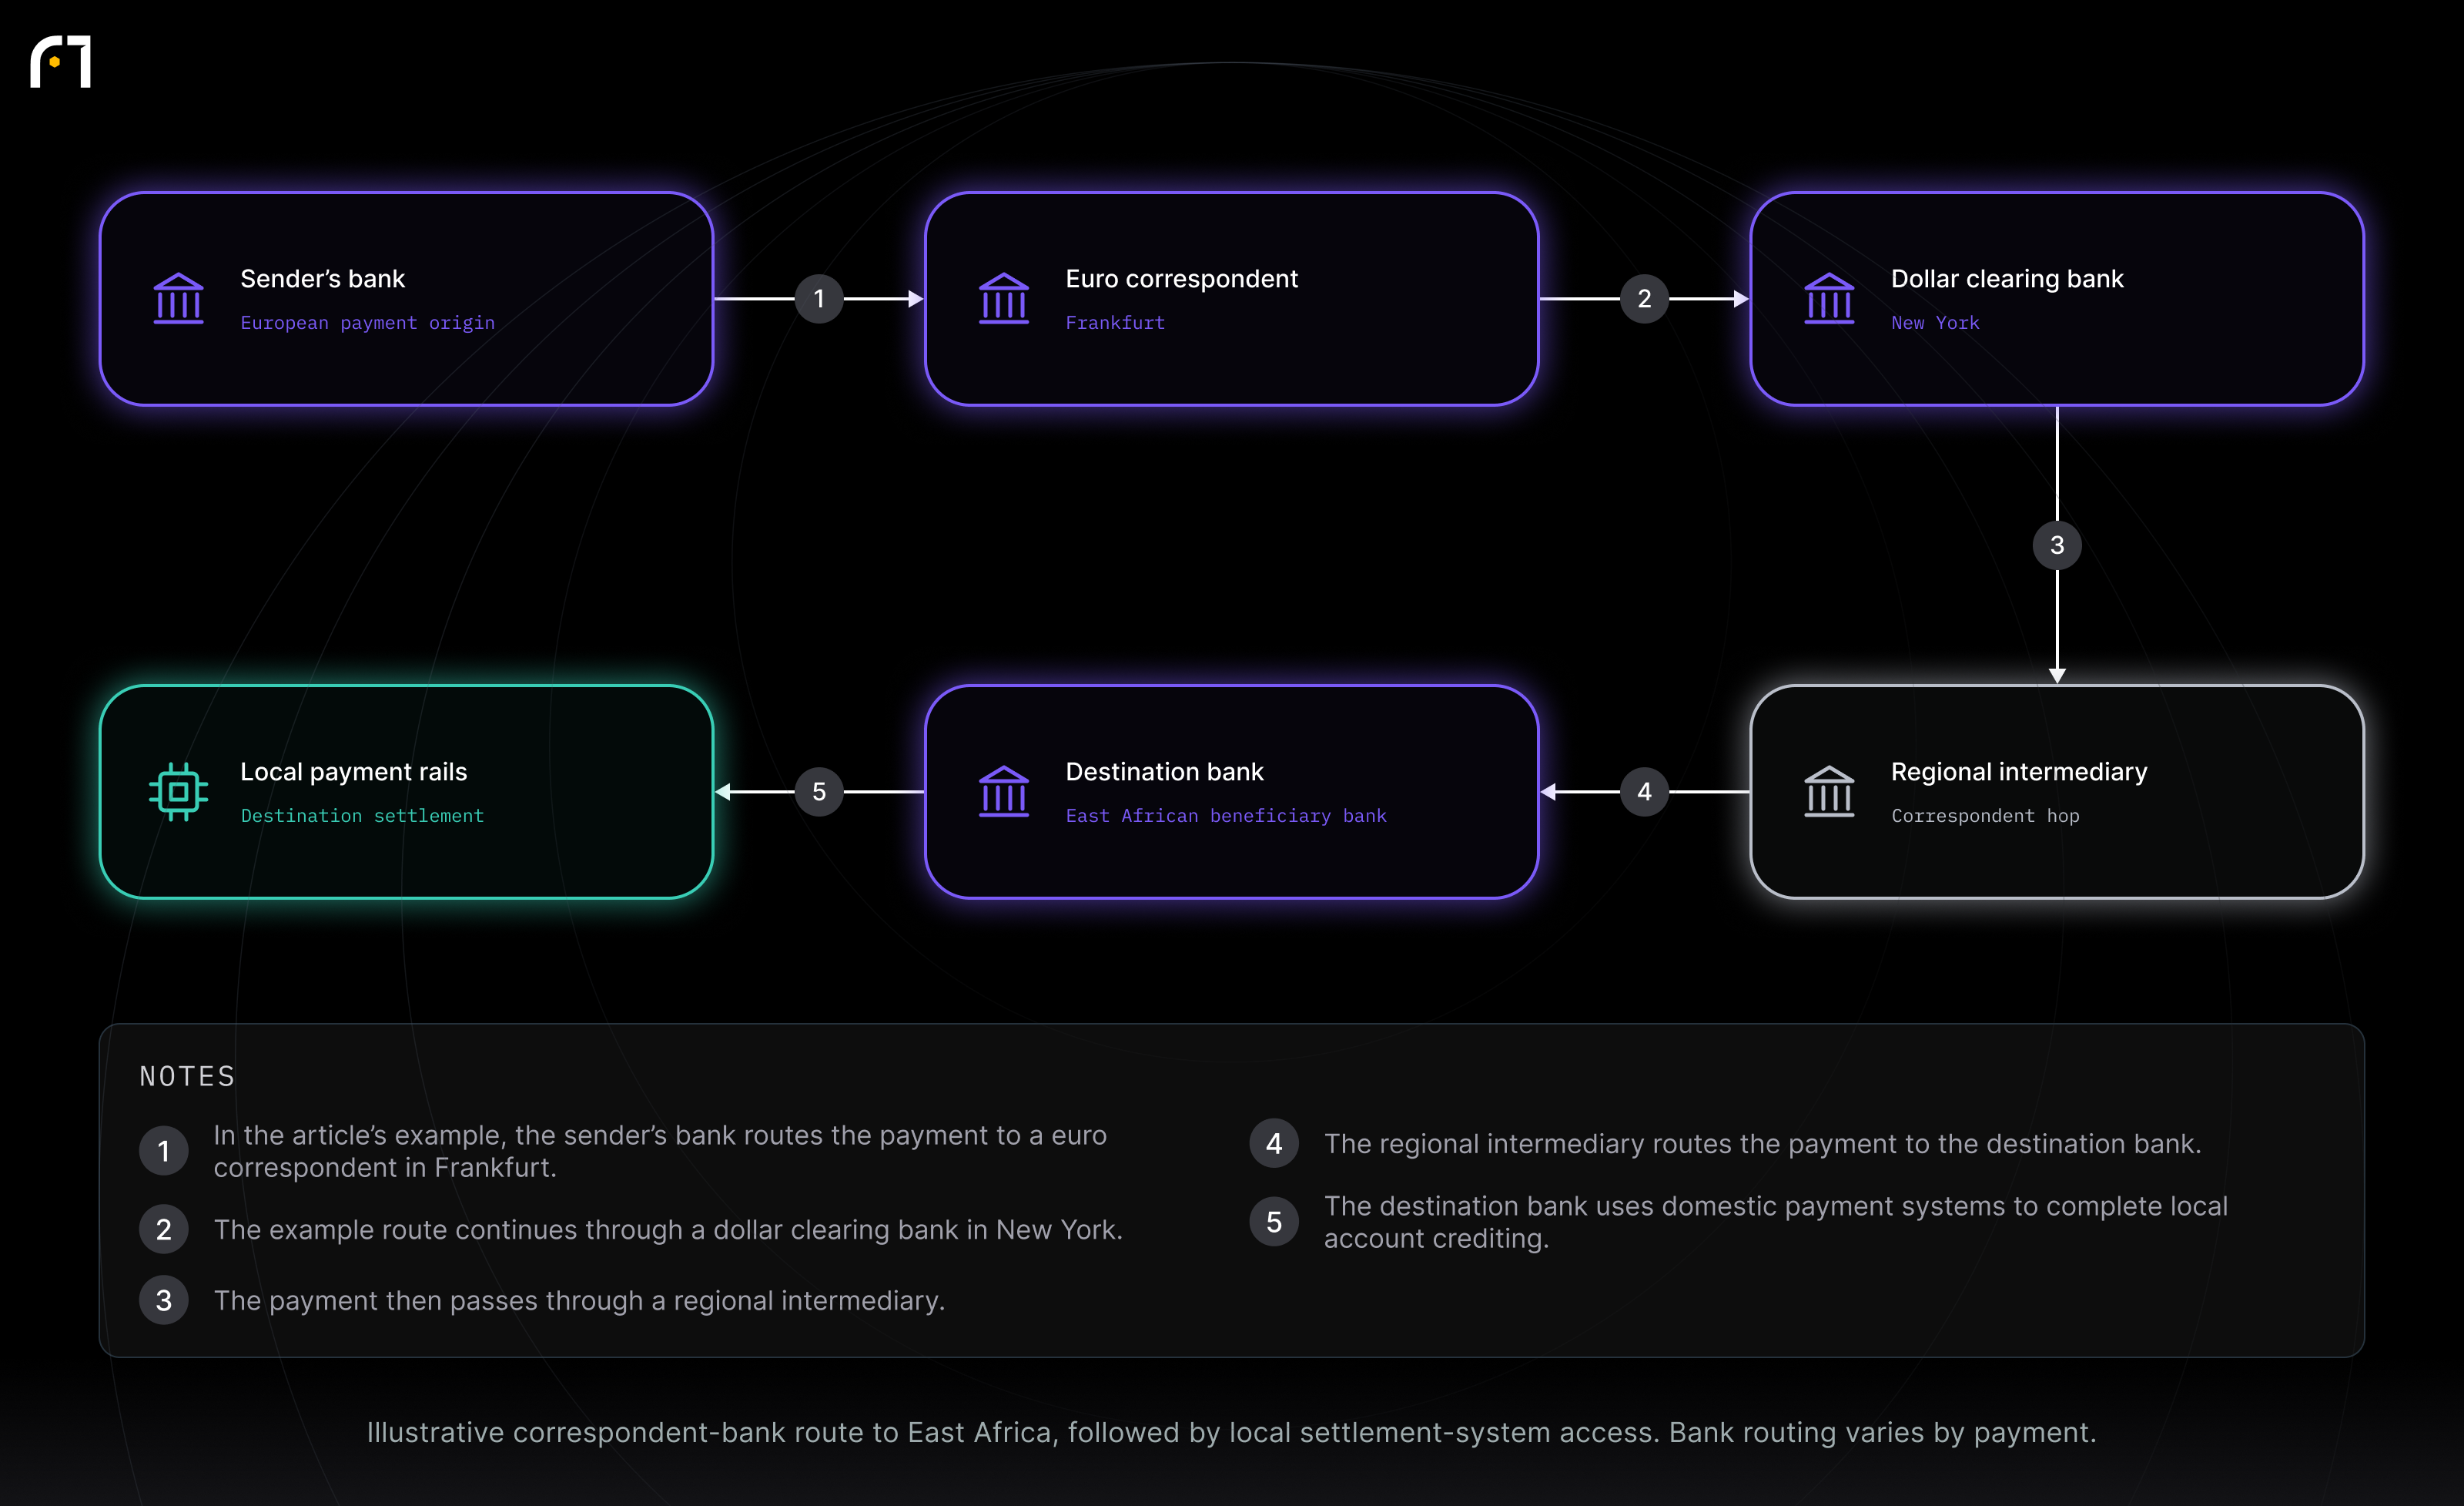The image size is (2464, 1506).
Task: Click the bank icon in Euro correspondent card
Action: 1004,298
